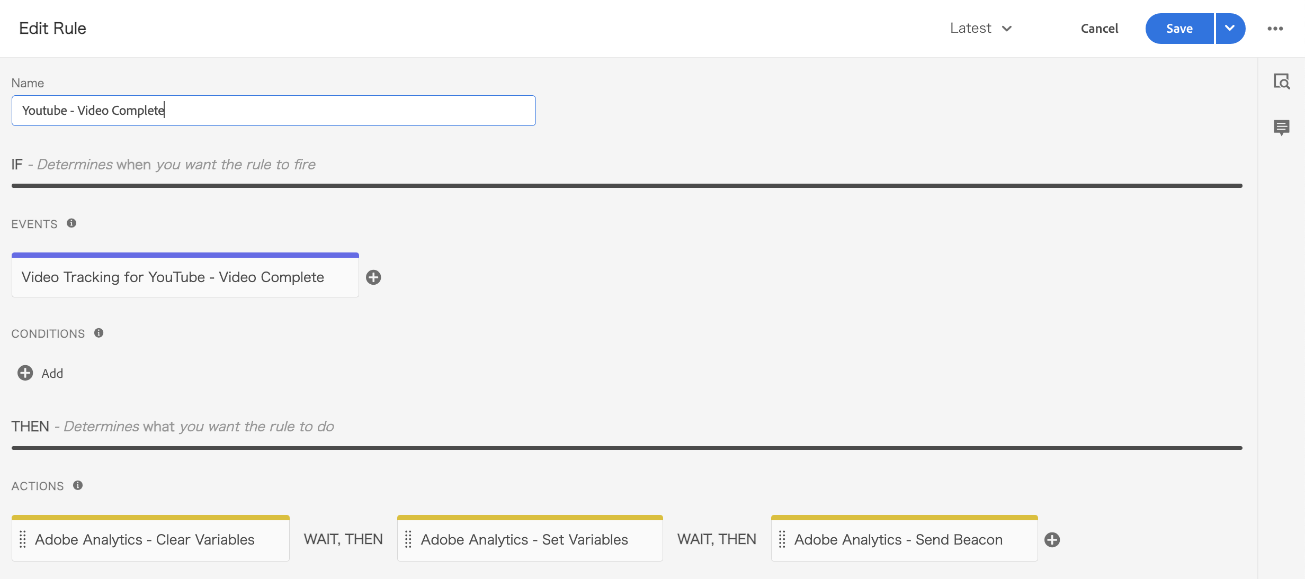Expand the Save button dropdown arrow
Viewport: 1305px width, 579px height.
[1230, 28]
